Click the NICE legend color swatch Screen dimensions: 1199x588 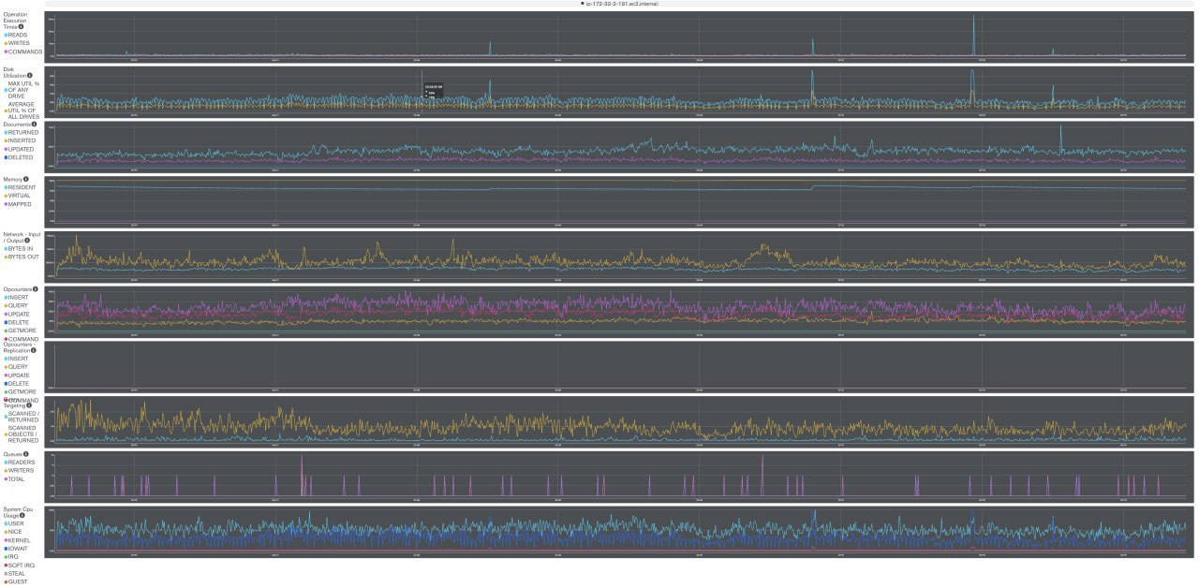pyautogui.click(x=5, y=532)
